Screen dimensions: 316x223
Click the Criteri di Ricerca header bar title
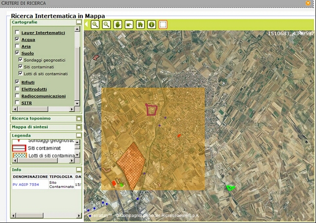click(24, 3)
